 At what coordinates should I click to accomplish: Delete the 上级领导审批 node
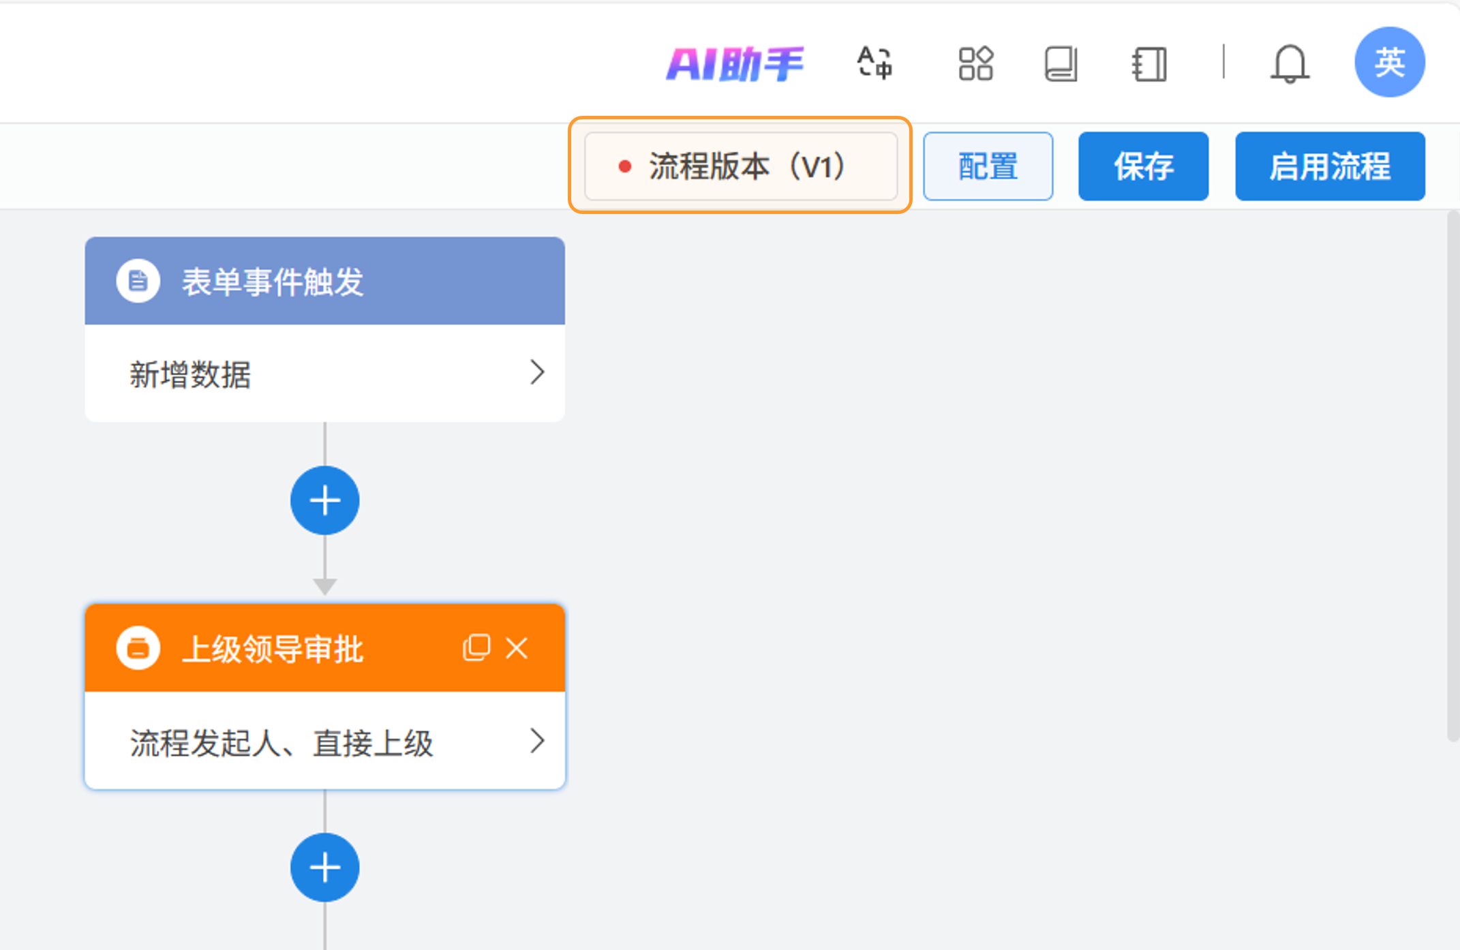pos(517,647)
